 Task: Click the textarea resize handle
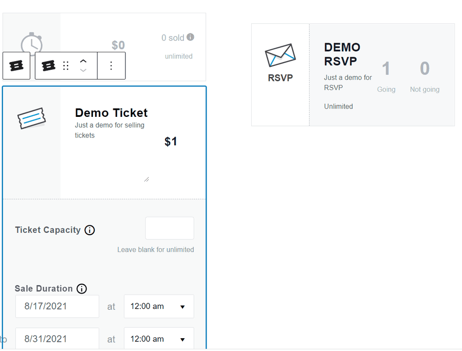[x=147, y=179]
